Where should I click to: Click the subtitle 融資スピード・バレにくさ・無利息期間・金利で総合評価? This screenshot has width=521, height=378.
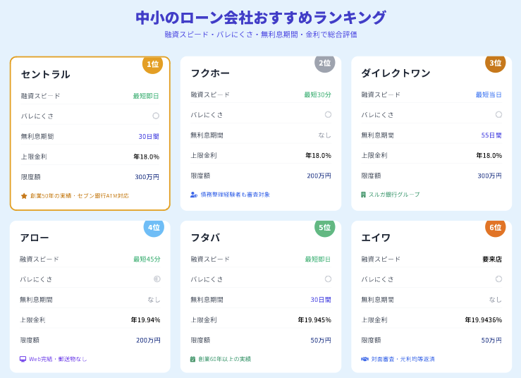pos(261,35)
